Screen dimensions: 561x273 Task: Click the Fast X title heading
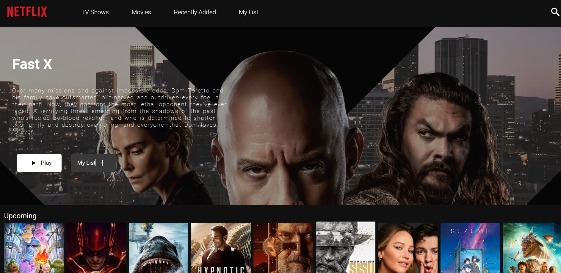tap(32, 64)
